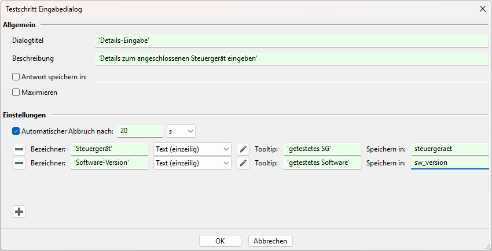Click the disabled 'Antwort speichern in' field
492x251 pixels.
pyautogui.click(x=292, y=77)
